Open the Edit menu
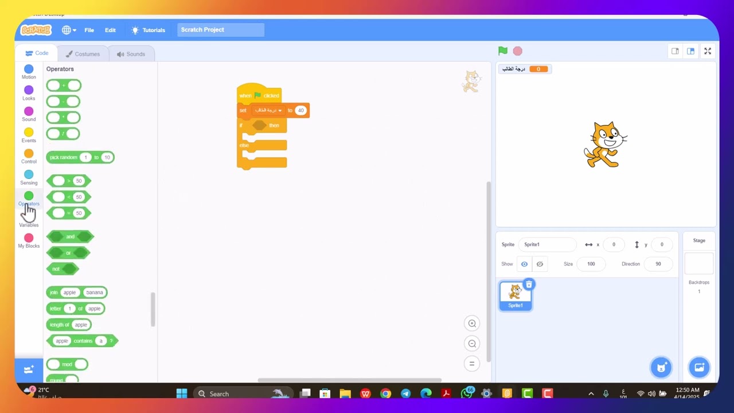 point(110,30)
